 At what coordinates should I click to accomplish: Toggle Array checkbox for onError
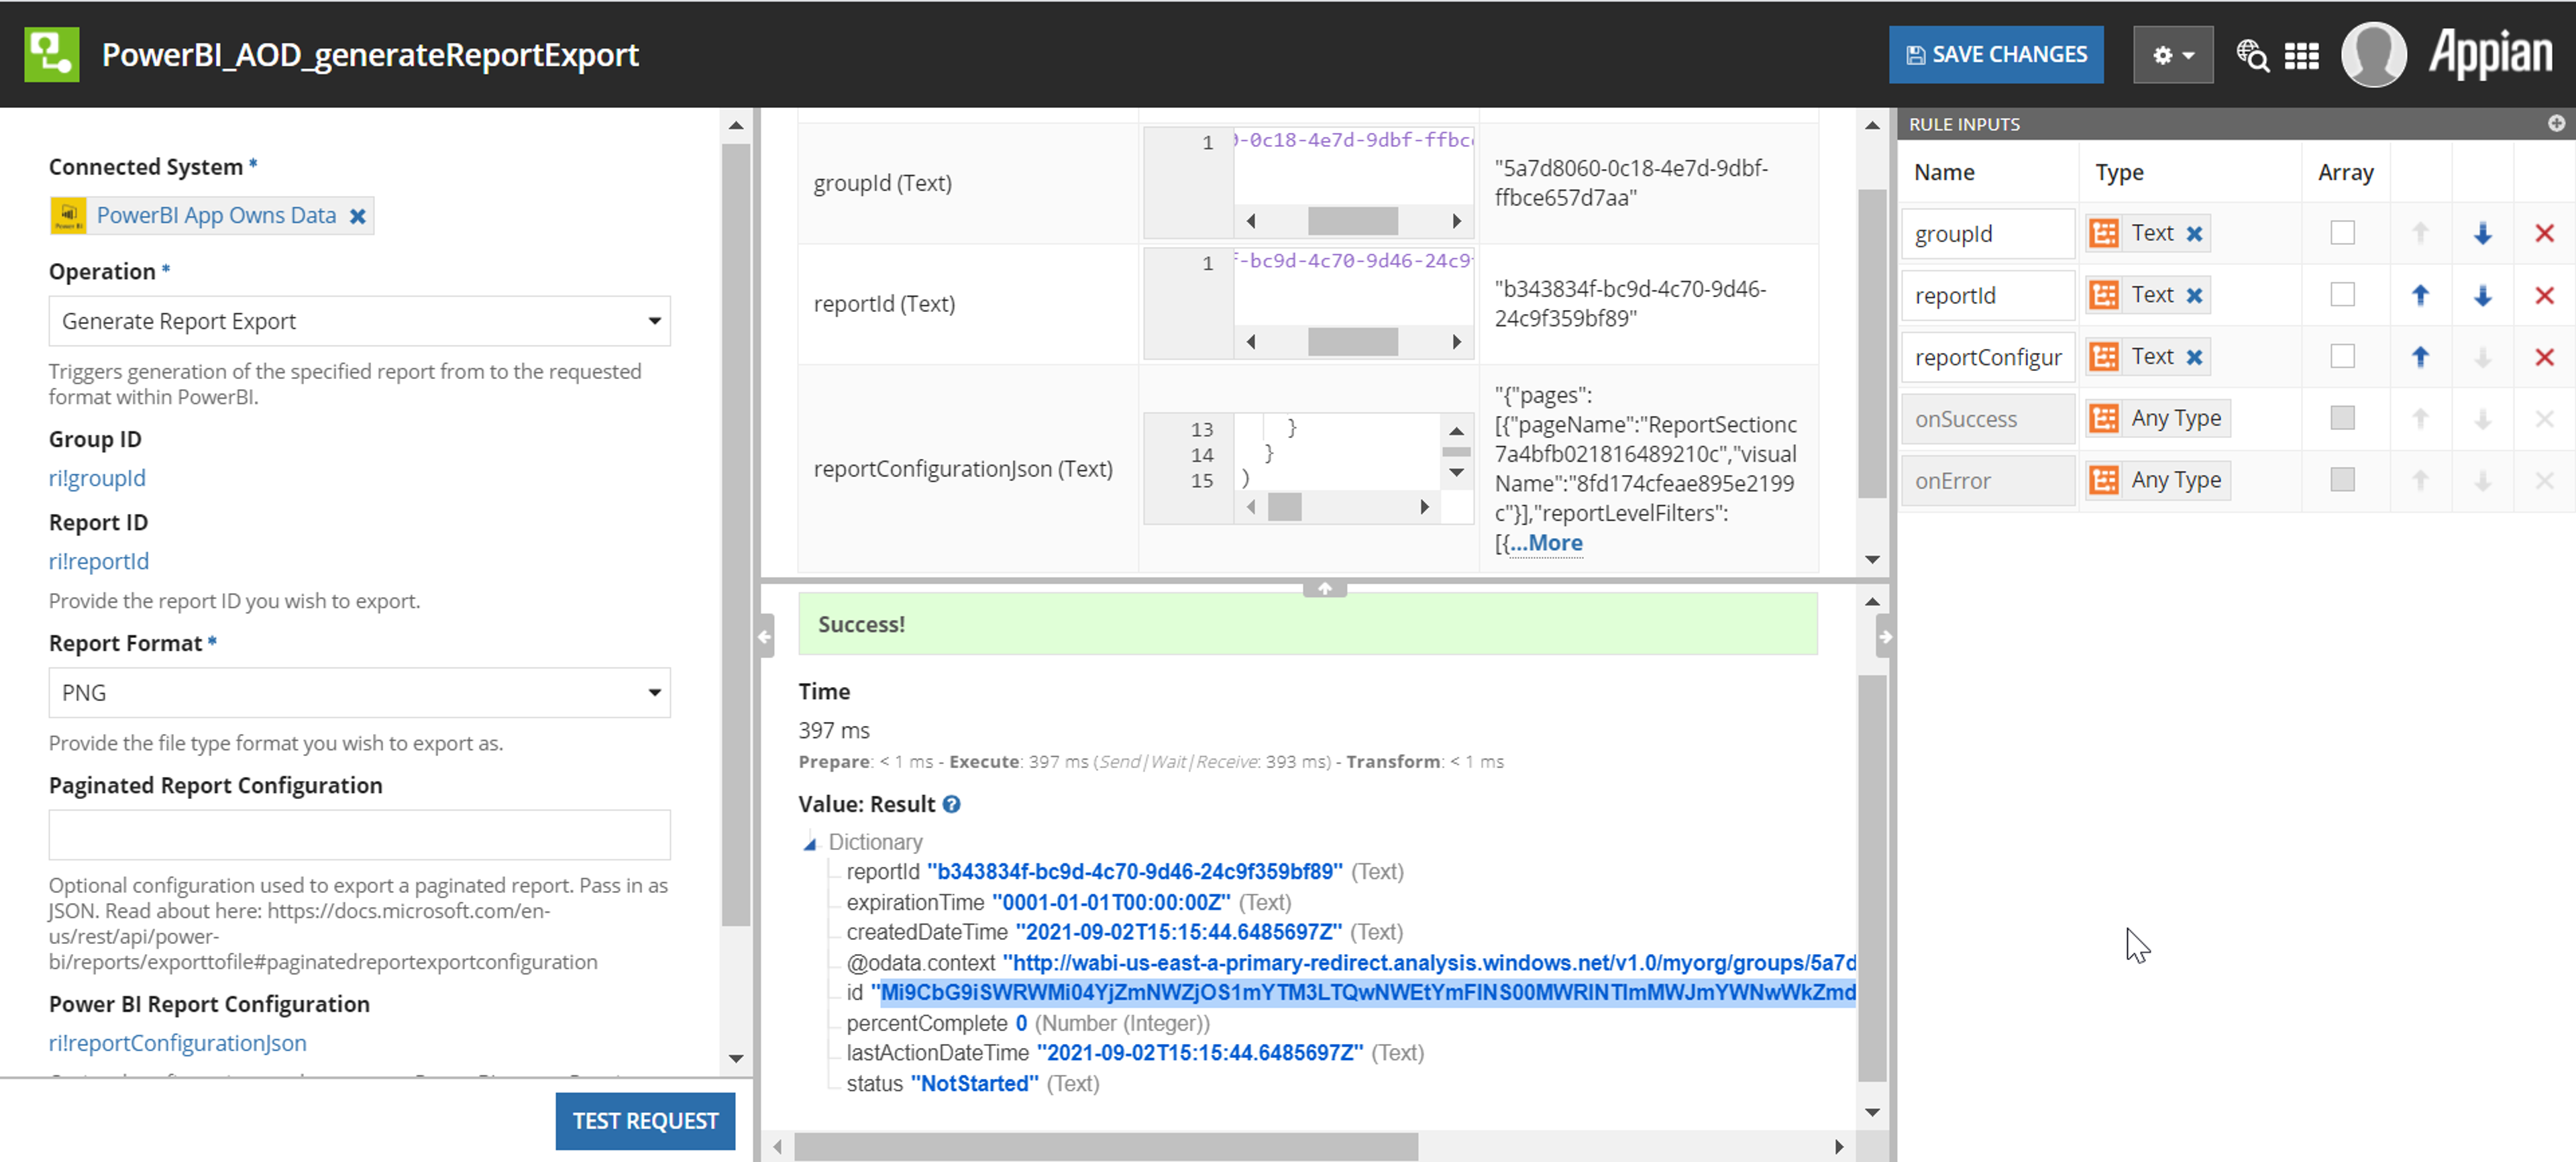pyautogui.click(x=2342, y=480)
